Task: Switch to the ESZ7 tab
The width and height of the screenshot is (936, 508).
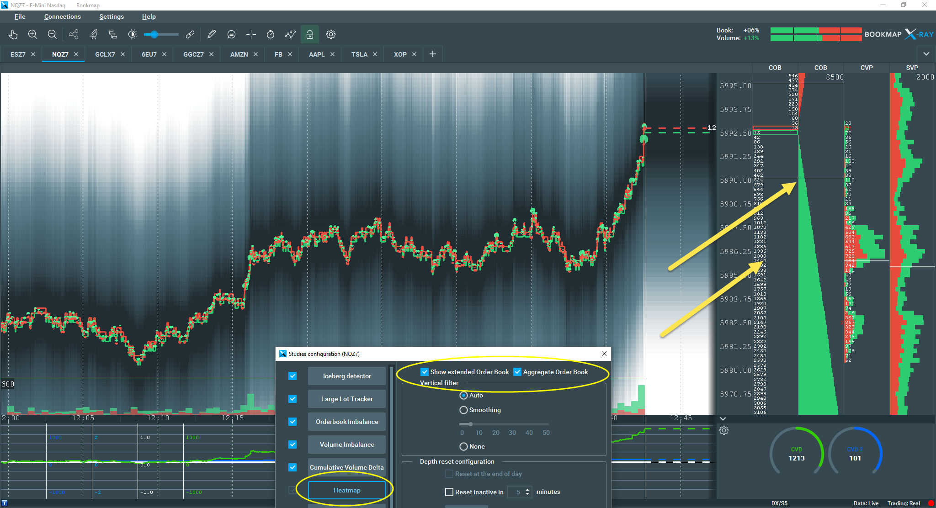Action: click(18, 54)
